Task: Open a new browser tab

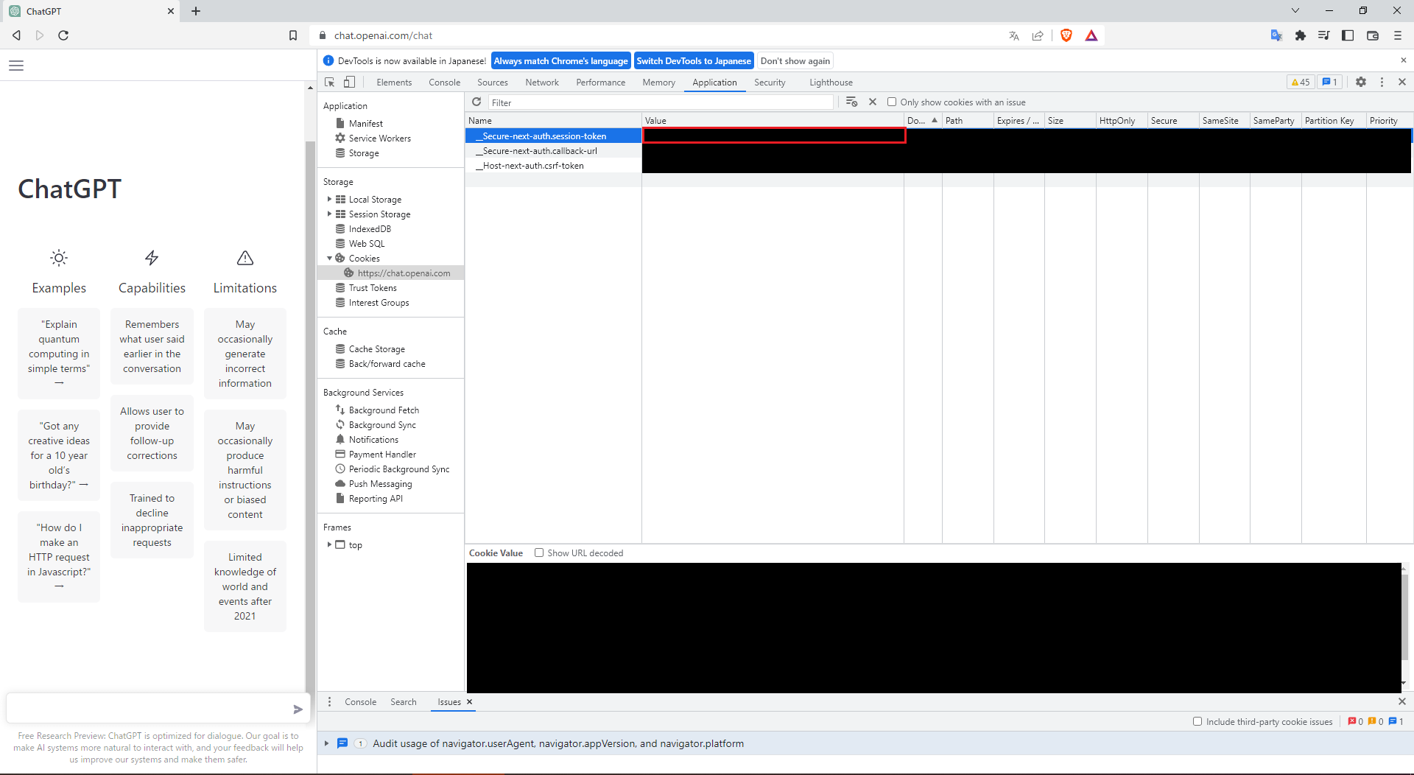Action: pyautogui.click(x=196, y=11)
